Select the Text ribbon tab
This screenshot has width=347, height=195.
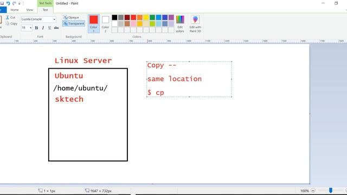click(x=45, y=10)
